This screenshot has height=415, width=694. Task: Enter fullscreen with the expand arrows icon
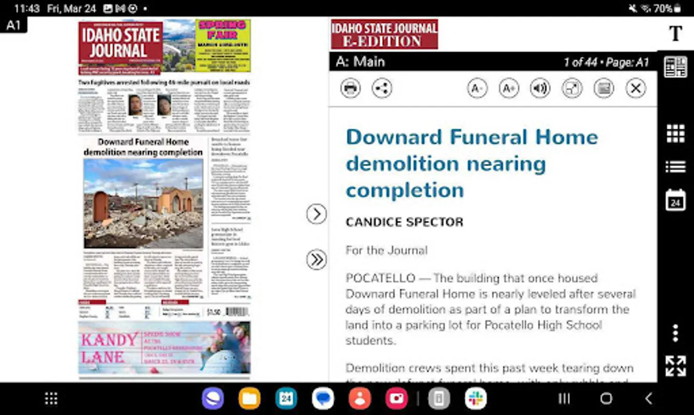(676, 366)
